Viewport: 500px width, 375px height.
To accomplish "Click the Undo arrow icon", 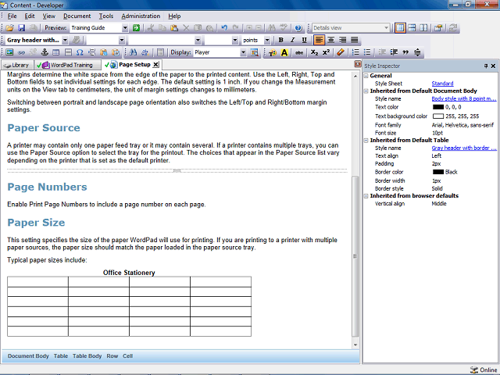I will pyautogui.click(x=224, y=28).
